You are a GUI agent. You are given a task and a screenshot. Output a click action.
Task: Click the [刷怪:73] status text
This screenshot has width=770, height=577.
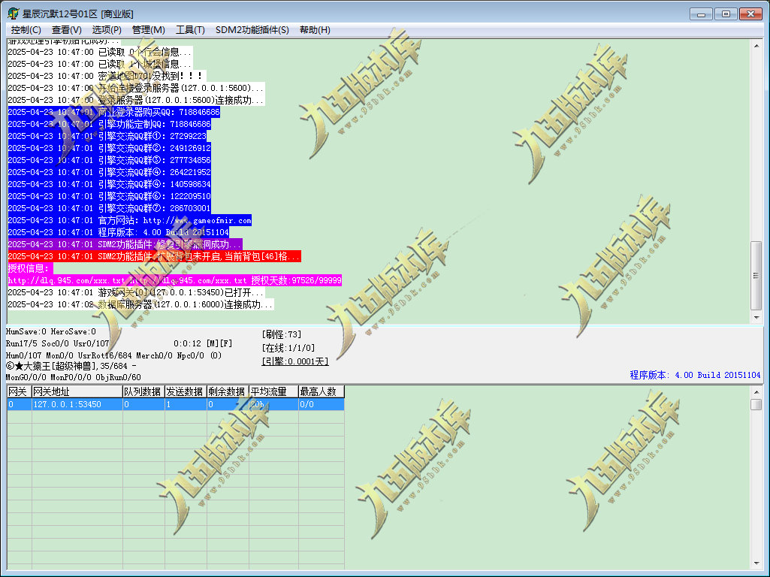pyautogui.click(x=282, y=334)
